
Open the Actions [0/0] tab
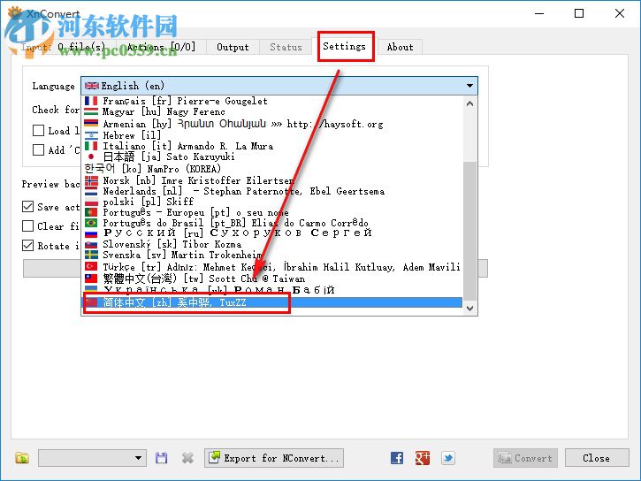(161, 47)
